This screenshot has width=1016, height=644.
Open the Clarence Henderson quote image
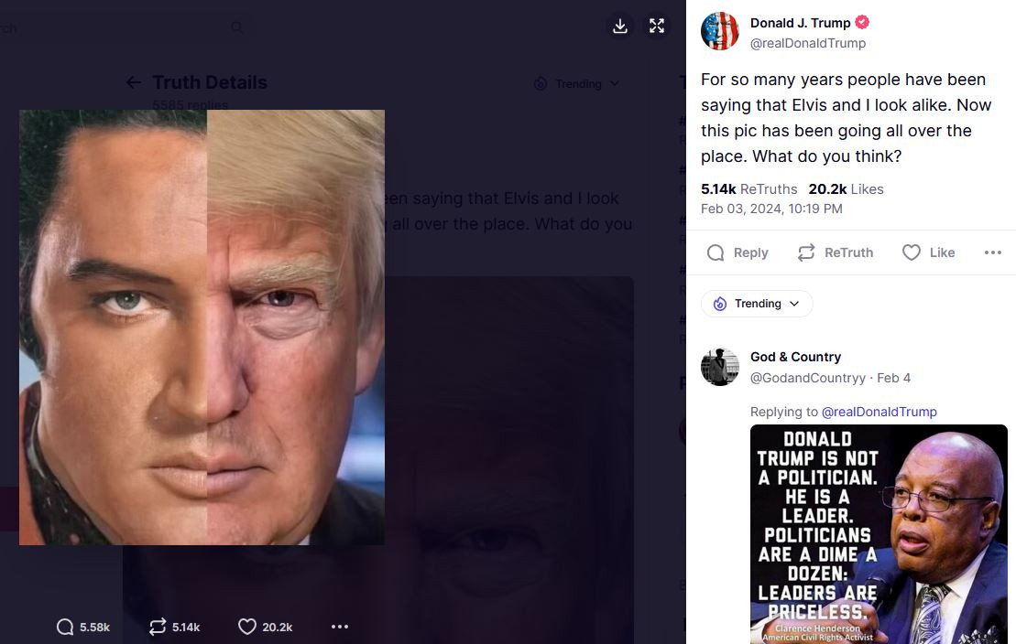click(x=879, y=534)
